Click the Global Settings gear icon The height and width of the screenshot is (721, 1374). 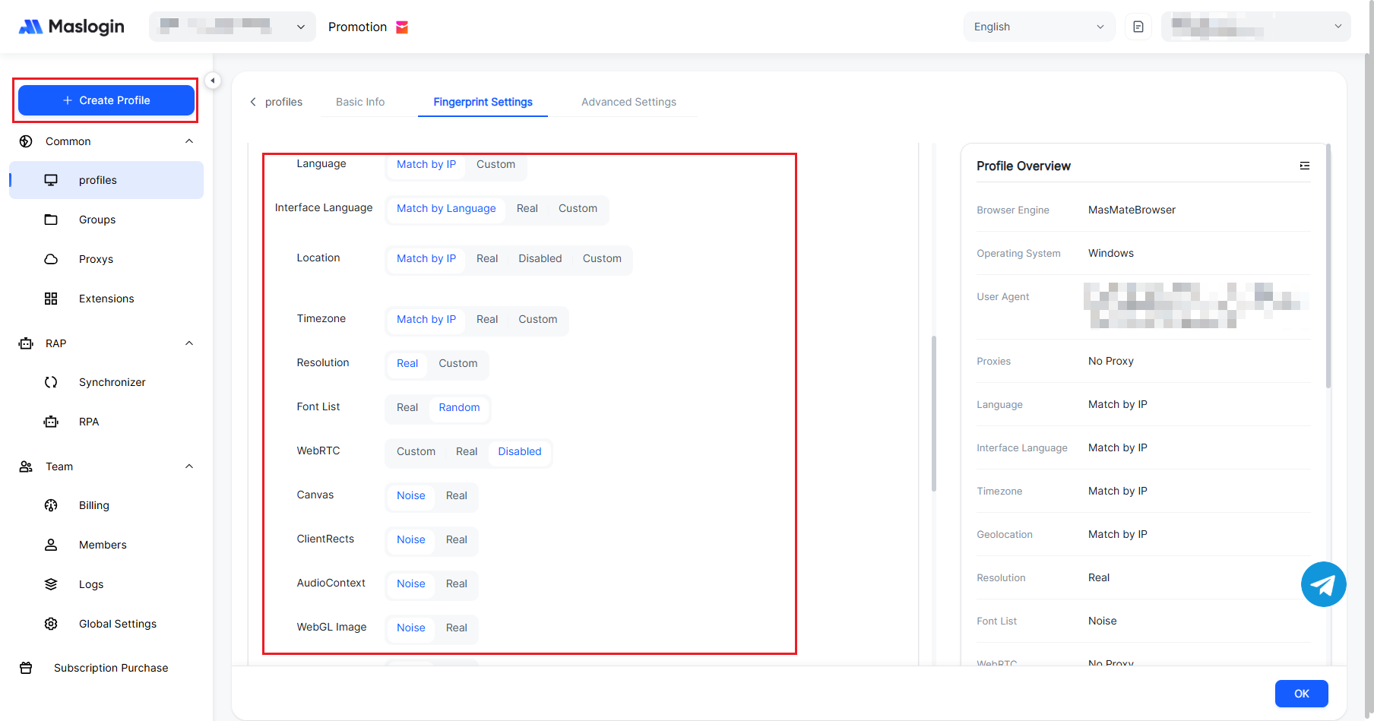point(51,624)
